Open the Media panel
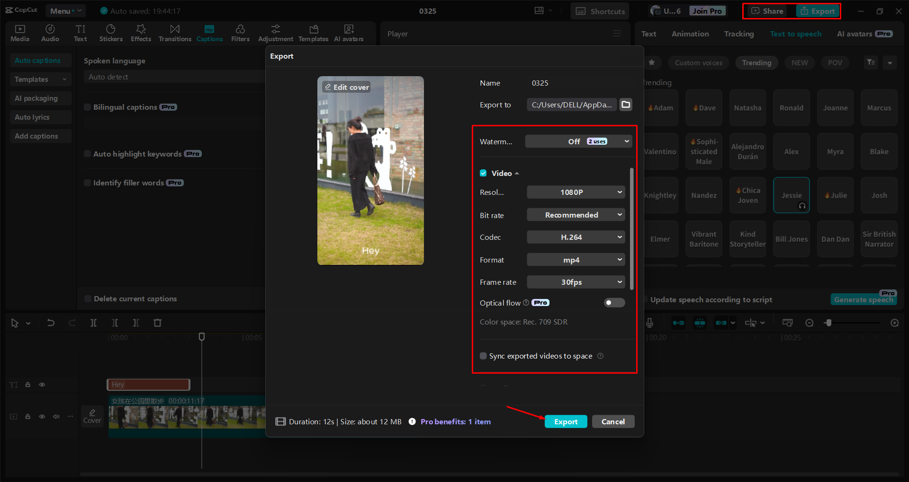Viewport: 909px width, 482px height. point(19,33)
